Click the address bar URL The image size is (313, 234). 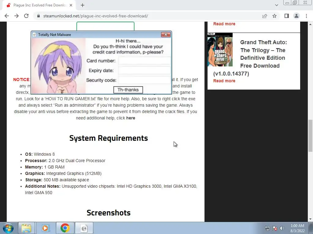pyautogui.click(x=96, y=16)
